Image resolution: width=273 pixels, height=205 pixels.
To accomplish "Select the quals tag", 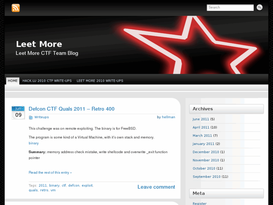I will [x=33, y=190].
